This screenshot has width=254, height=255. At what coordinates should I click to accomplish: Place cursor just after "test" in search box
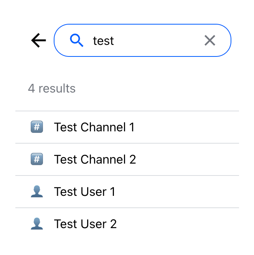[x=115, y=41]
